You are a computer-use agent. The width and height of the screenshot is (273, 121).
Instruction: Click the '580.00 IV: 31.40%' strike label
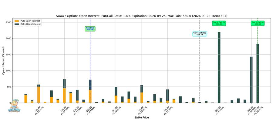(x=220, y=110)
